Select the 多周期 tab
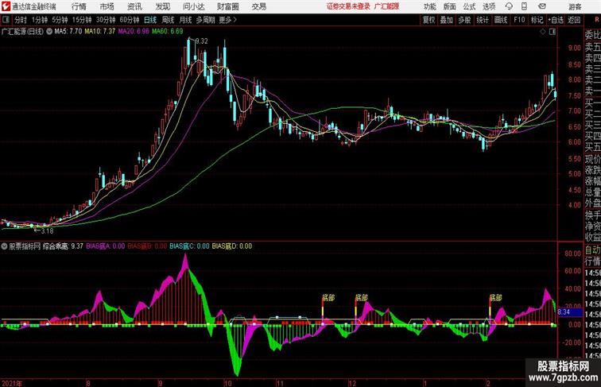The height and width of the screenshot is (387, 601). click(205, 20)
